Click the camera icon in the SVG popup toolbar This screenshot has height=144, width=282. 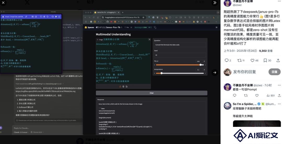pyautogui.click(x=36, y=16)
